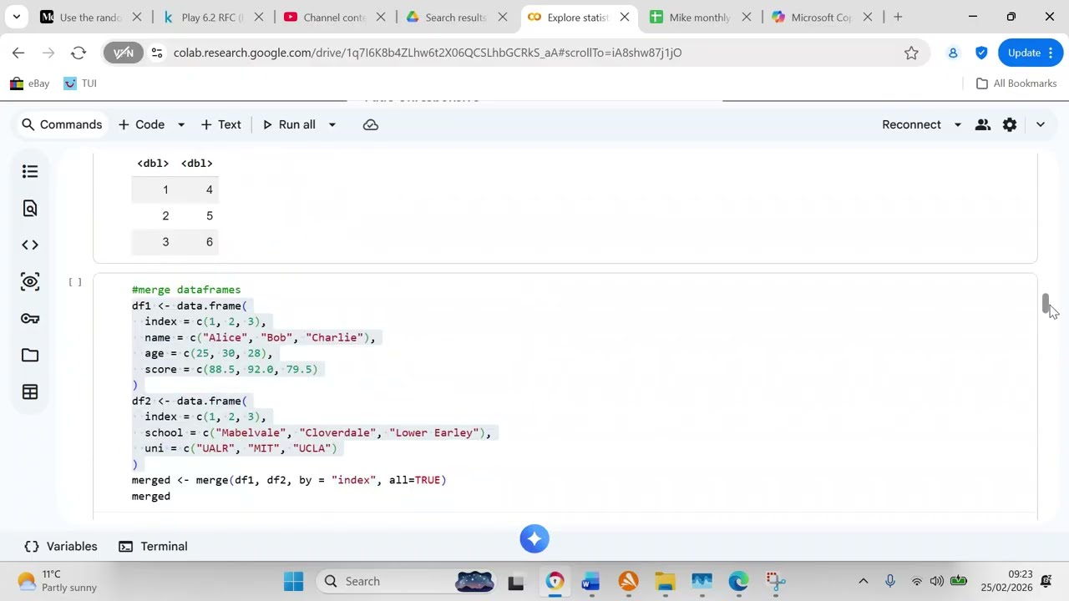Open the table of contents sidebar icon
Screen dimensions: 1069x601
coord(30,171)
